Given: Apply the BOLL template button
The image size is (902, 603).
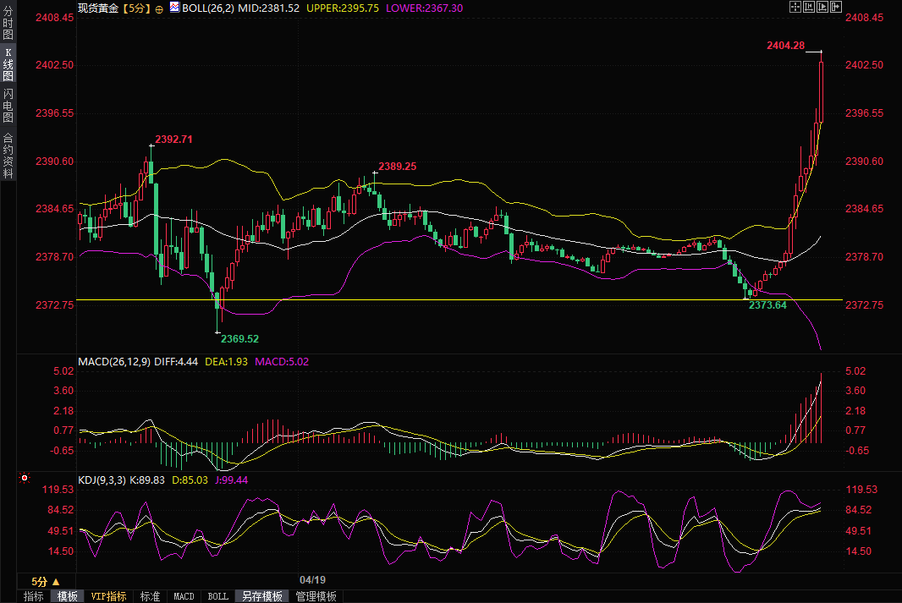Looking at the screenshot, I should click(217, 596).
